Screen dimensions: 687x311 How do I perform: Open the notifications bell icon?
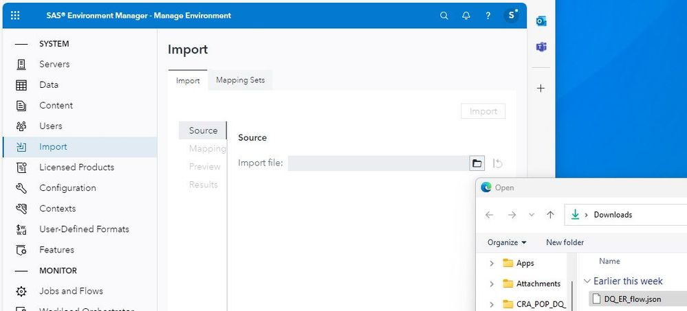(466, 16)
